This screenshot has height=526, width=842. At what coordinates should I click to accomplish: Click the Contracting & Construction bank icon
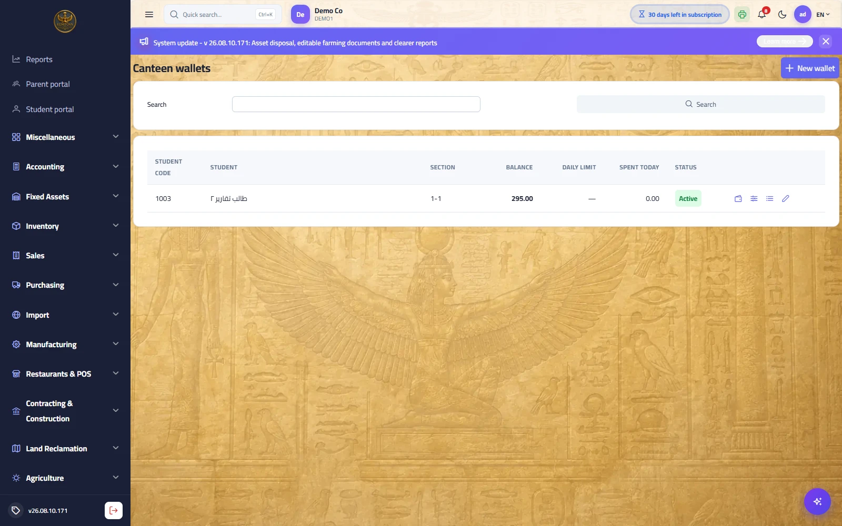[x=16, y=411]
